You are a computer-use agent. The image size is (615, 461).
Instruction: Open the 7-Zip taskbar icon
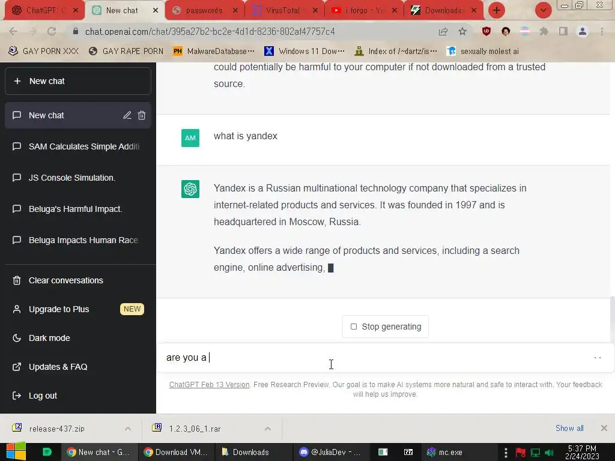point(408,452)
